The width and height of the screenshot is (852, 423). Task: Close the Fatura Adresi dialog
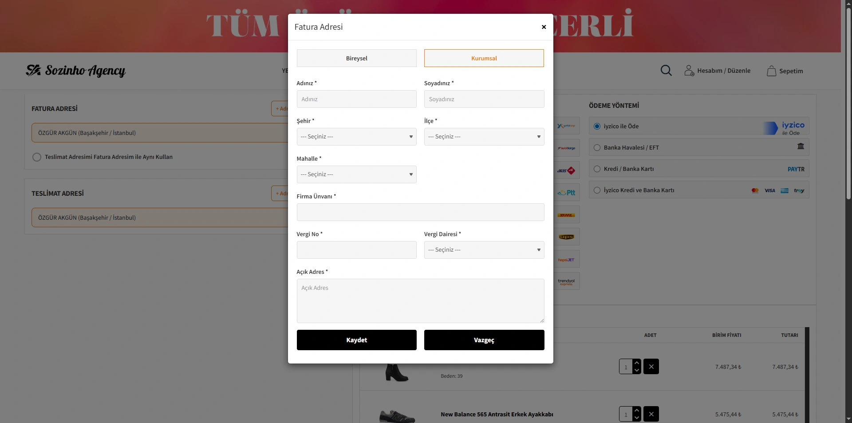pos(544,27)
